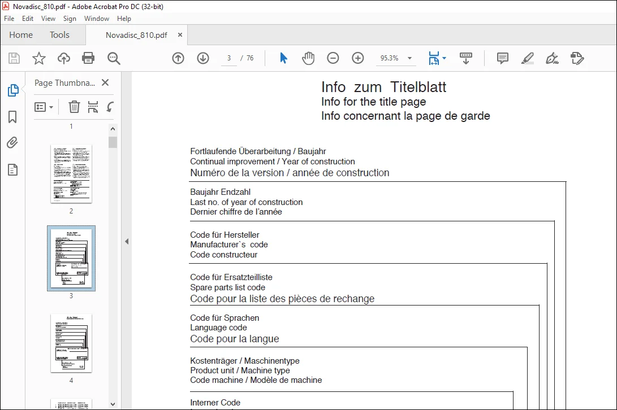Select the Novadisc_810.pdf document tab

pyautogui.click(x=136, y=35)
